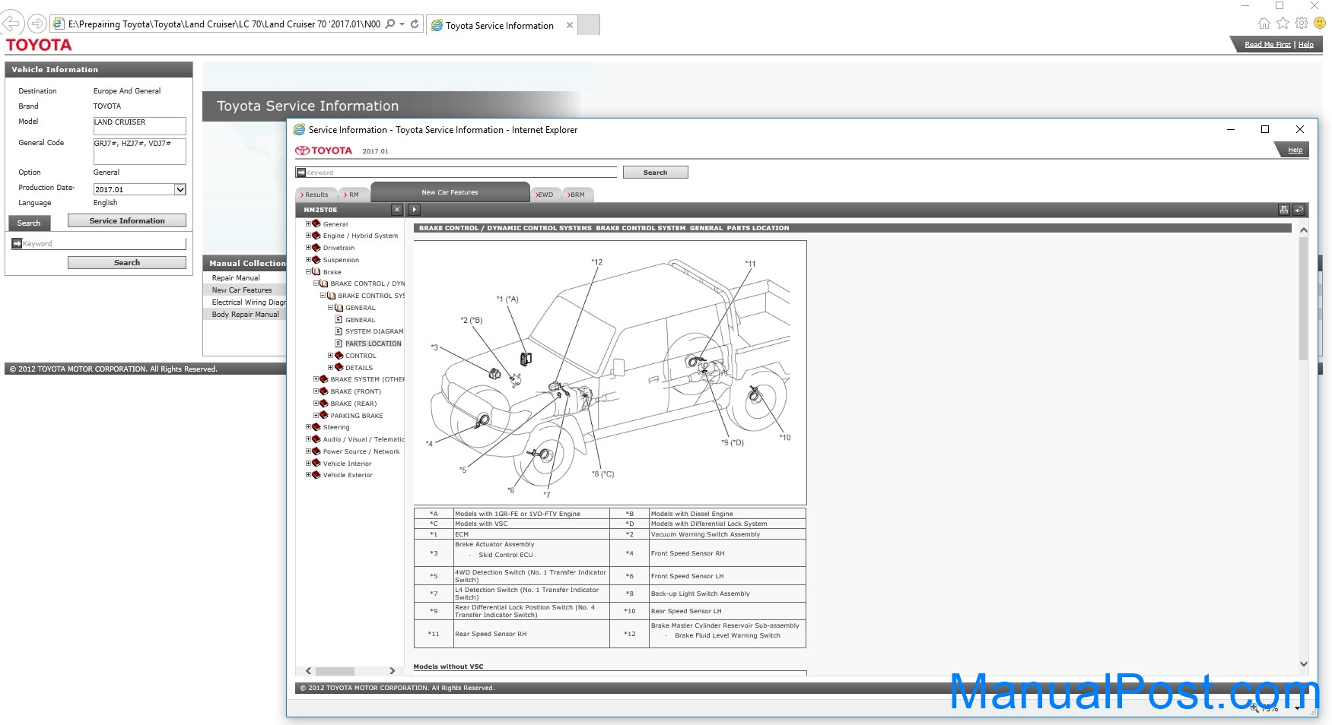Click the Vehicle Exterior book icon
This screenshot has height=725, width=1332.
pos(316,475)
